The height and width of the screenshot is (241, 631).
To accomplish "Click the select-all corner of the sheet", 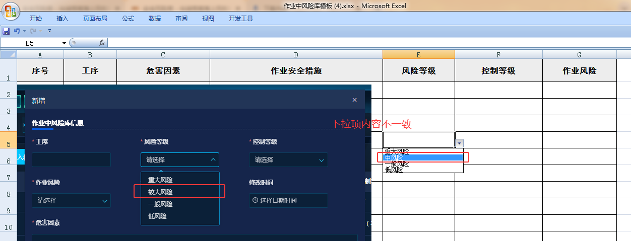I will coord(8,54).
